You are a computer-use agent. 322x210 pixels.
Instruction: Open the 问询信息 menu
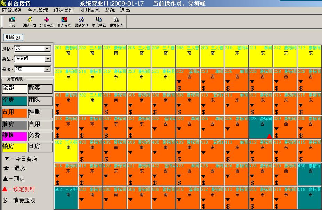tap(89, 10)
